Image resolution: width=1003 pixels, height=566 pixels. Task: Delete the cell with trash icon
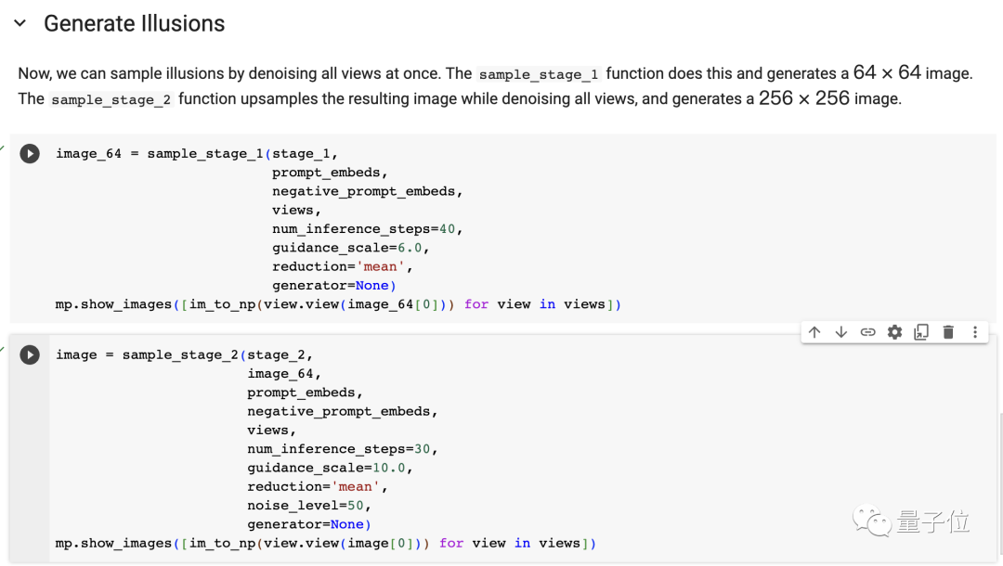948,332
